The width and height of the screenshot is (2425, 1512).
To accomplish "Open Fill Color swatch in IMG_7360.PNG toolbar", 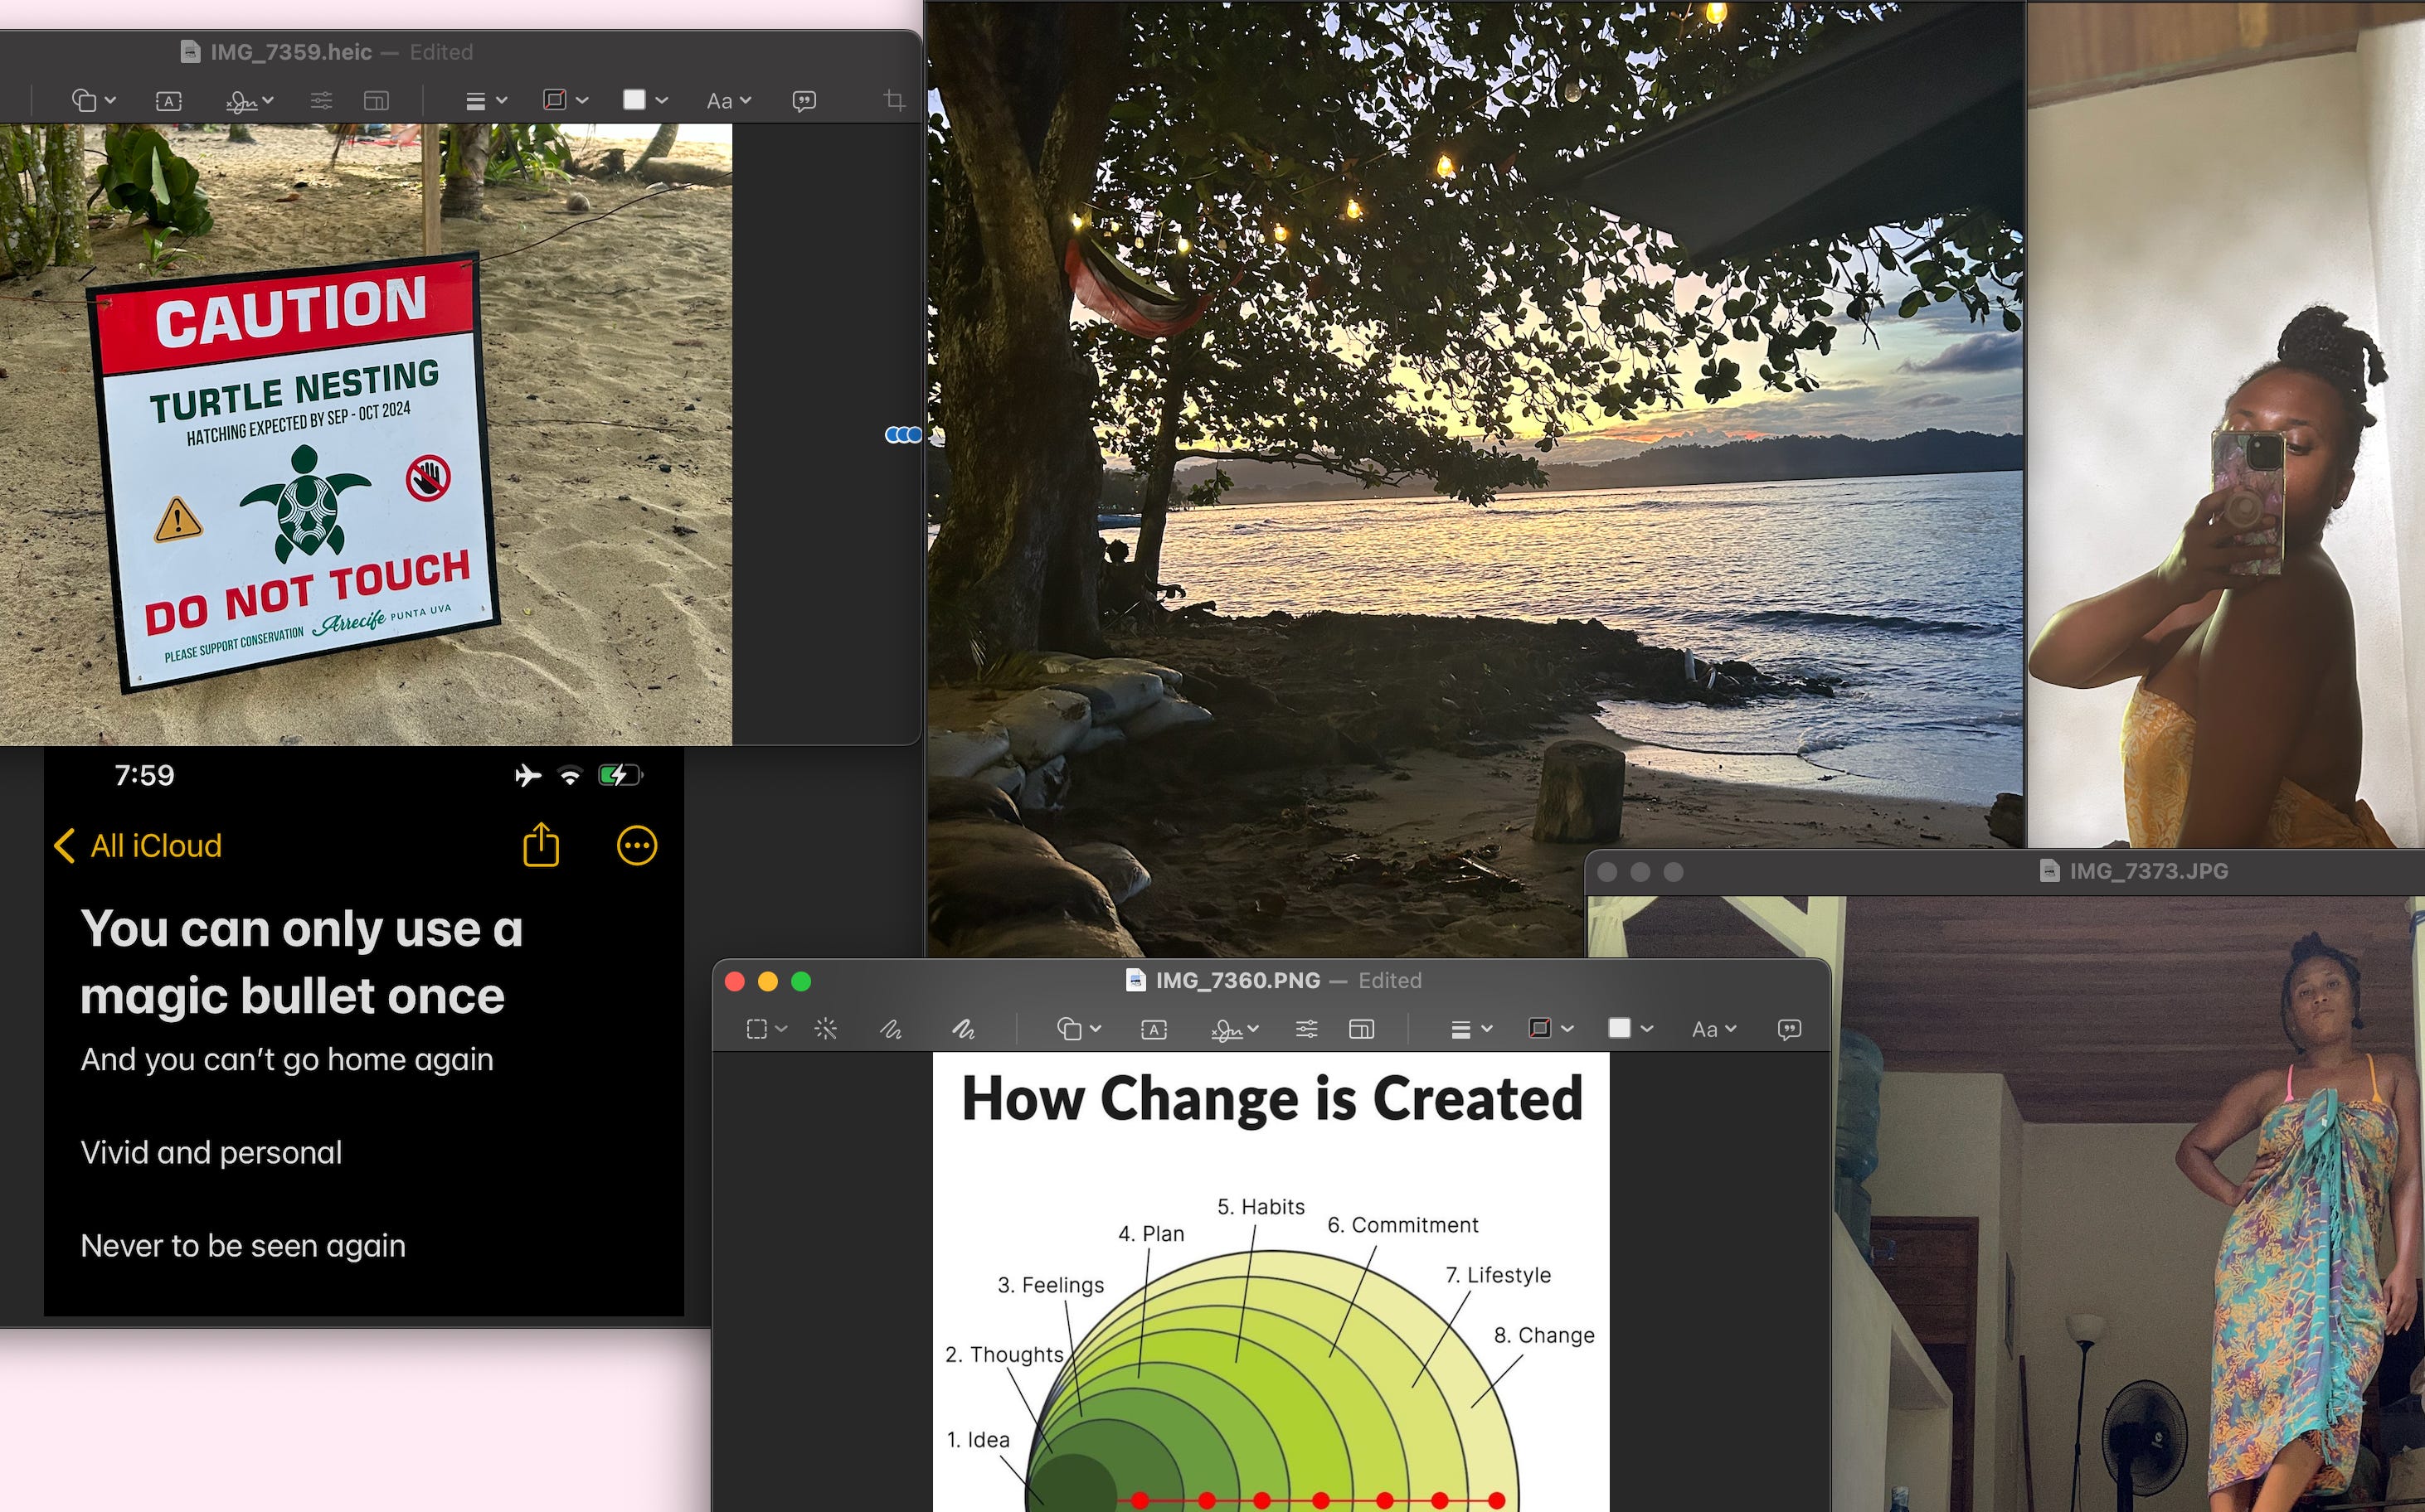I will pos(1630,1028).
